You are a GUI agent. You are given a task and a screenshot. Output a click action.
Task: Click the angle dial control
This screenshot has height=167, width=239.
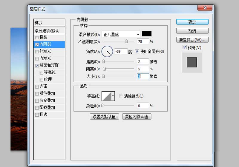(x=107, y=52)
